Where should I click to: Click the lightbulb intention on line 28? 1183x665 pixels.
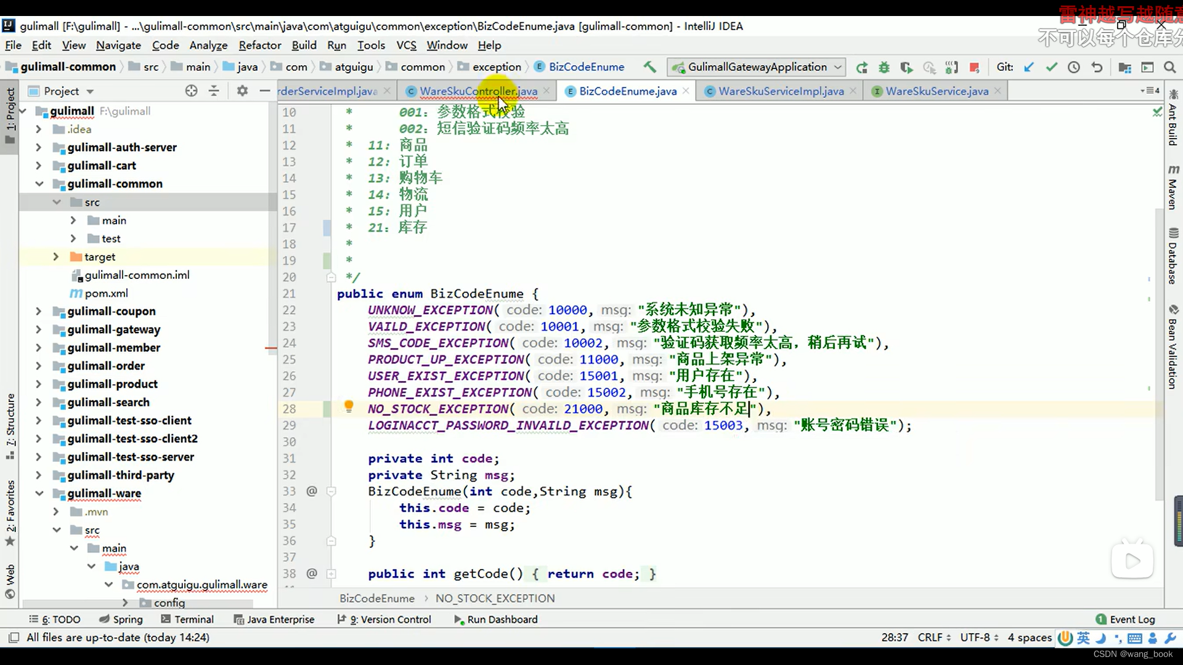coord(349,406)
